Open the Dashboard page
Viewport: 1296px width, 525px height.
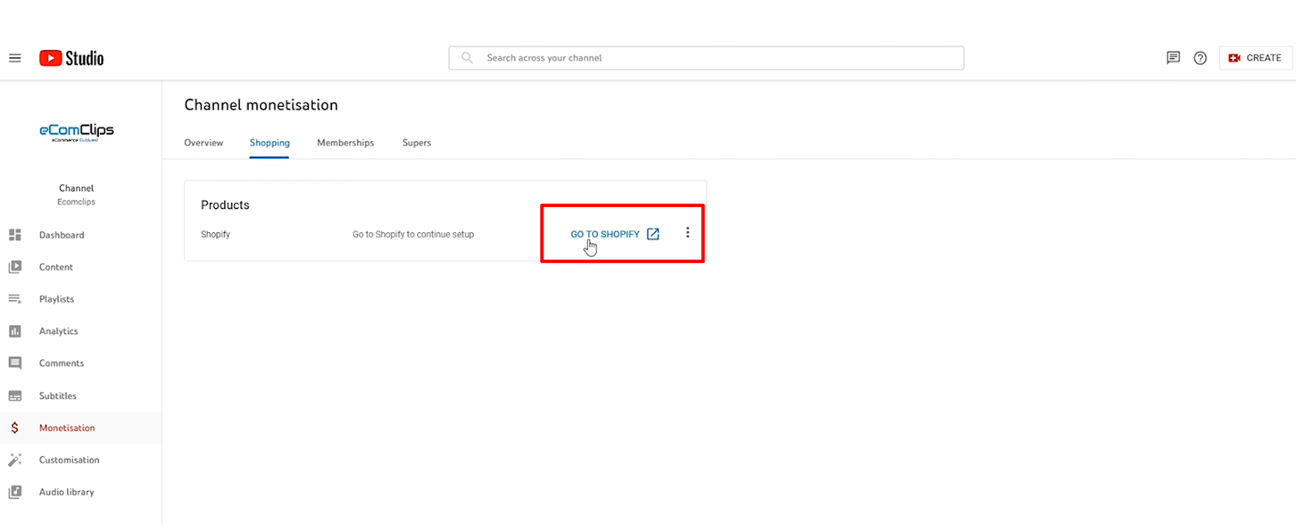pyautogui.click(x=62, y=235)
